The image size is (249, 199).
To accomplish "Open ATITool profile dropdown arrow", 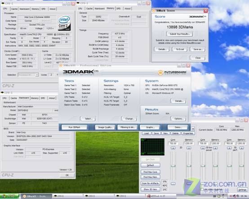I will pos(193,128).
